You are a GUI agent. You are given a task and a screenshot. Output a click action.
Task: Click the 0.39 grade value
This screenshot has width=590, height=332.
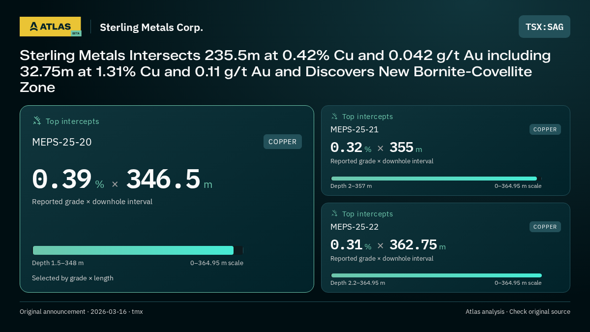coord(62,179)
